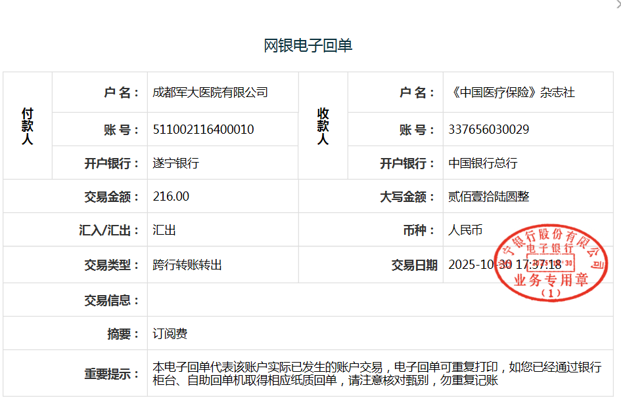Click payee account number 337656030029
621x400 pixels.
point(488,129)
